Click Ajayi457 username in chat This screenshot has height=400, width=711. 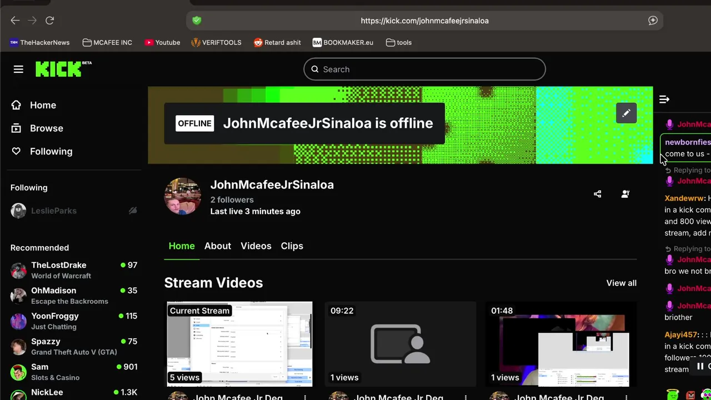(681, 335)
